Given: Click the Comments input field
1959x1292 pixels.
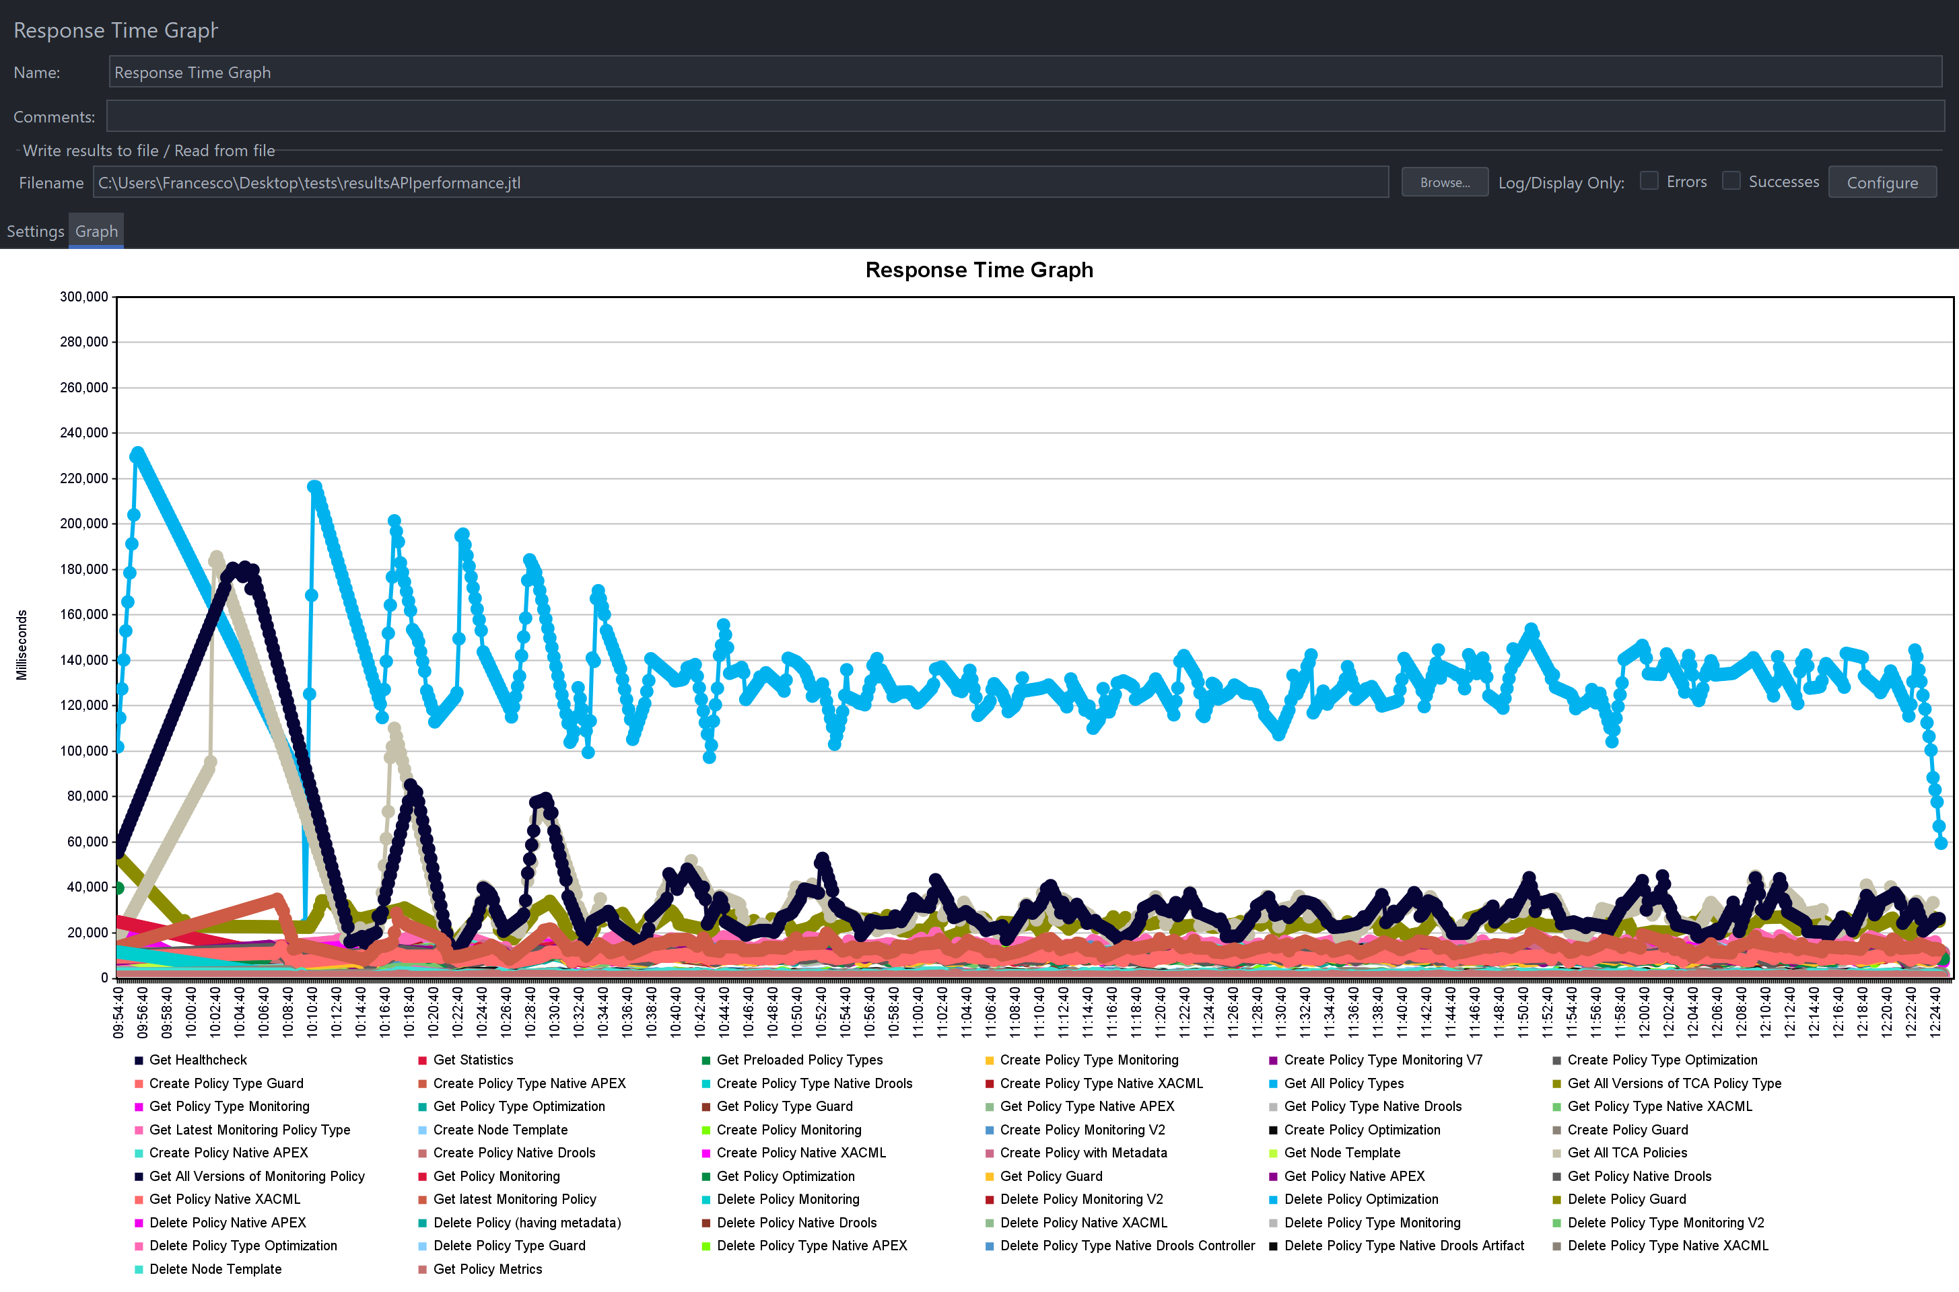Looking at the screenshot, I should pyautogui.click(x=1025, y=116).
